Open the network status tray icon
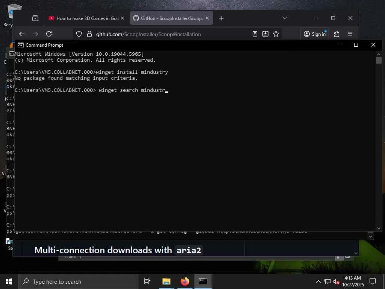385x289 pixels. tap(327, 281)
